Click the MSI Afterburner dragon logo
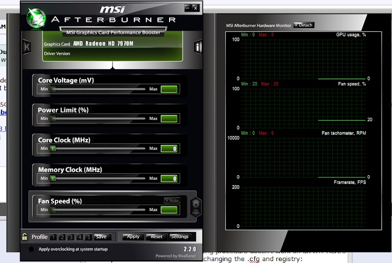 36,18
